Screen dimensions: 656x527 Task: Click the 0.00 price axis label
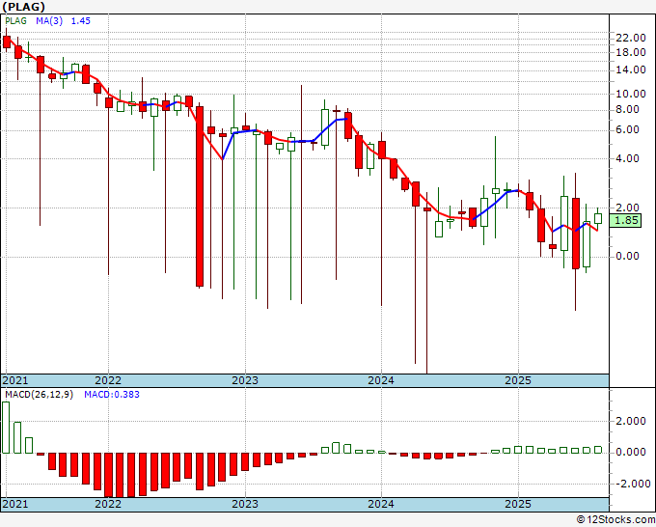click(x=627, y=256)
